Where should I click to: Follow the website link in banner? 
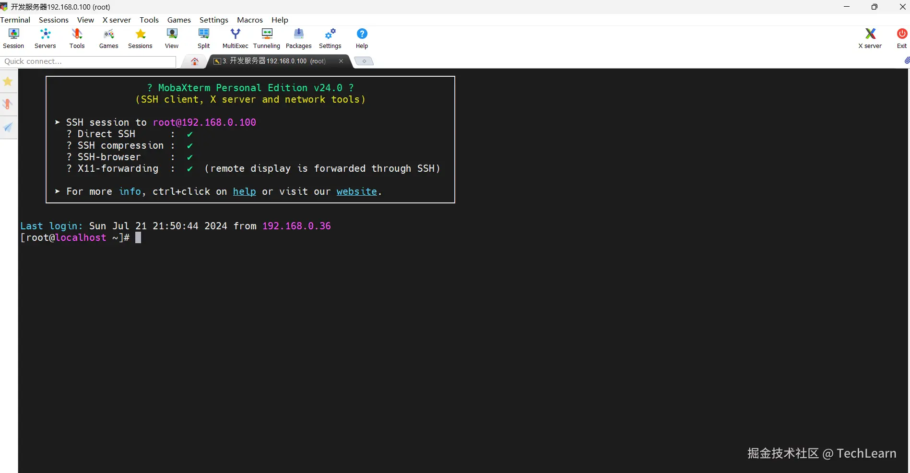pyautogui.click(x=357, y=191)
